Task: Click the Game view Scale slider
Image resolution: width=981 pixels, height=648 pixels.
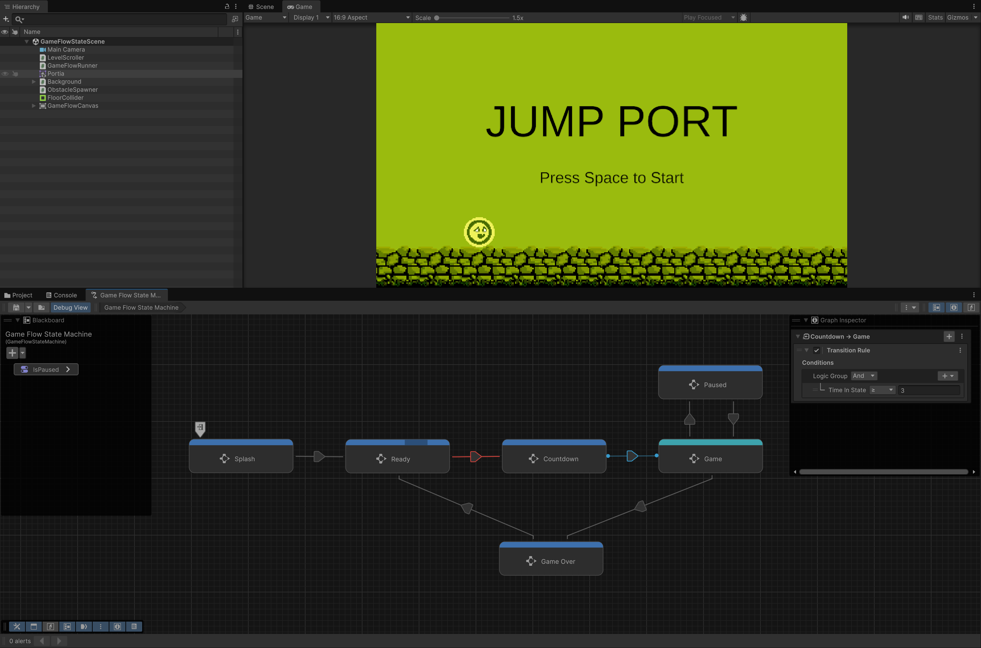Action: (473, 18)
